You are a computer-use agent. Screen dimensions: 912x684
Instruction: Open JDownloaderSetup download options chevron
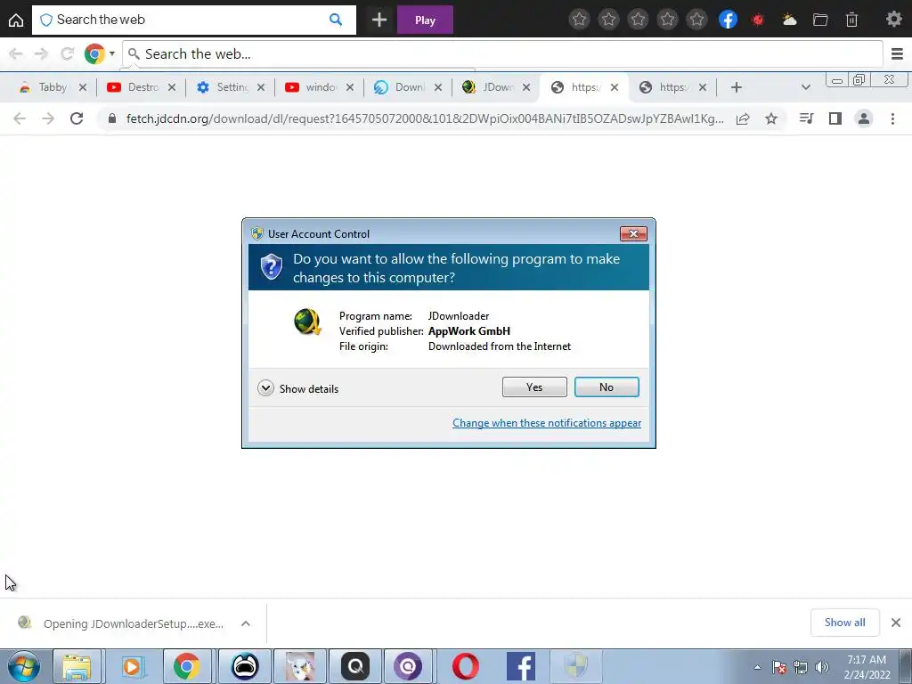coord(246,623)
